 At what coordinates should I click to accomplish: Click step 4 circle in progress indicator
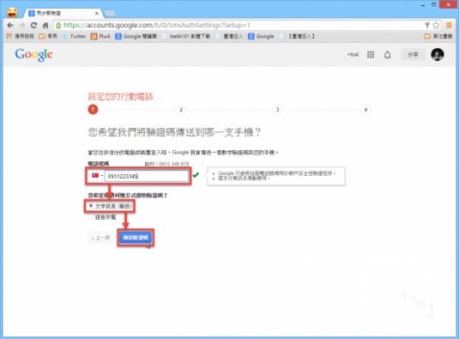(365, 110)
